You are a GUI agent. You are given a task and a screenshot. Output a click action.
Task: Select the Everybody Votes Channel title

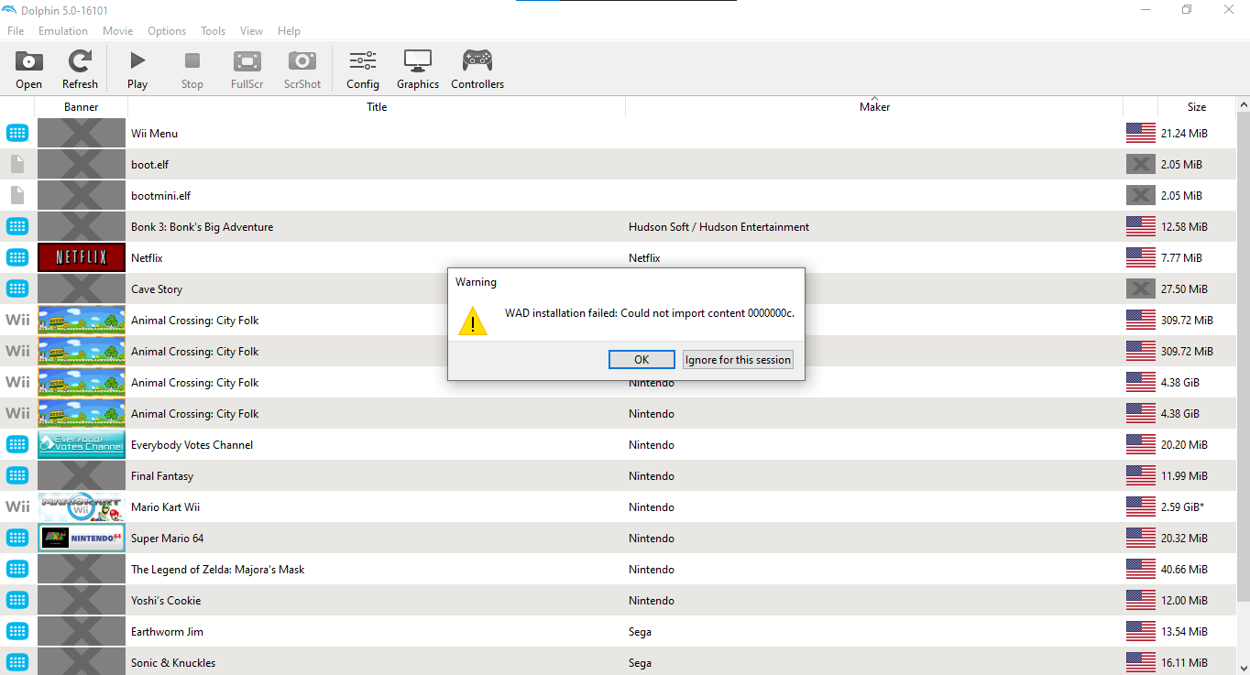click(192, 445)
